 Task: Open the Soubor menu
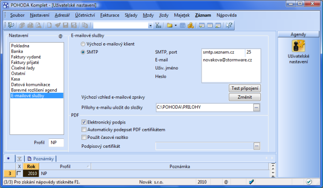17,15
